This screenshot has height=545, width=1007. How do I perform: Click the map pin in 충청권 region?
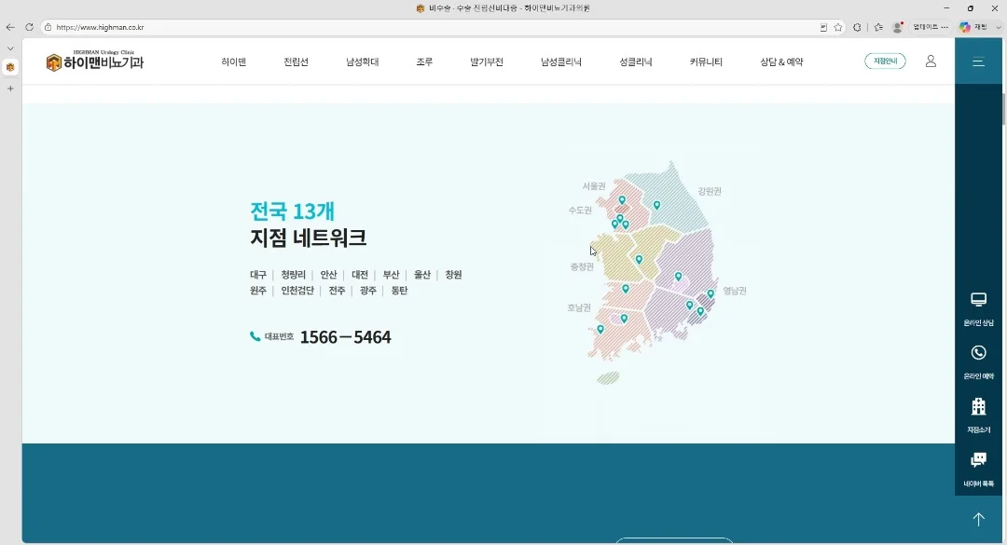pos(639,259)
